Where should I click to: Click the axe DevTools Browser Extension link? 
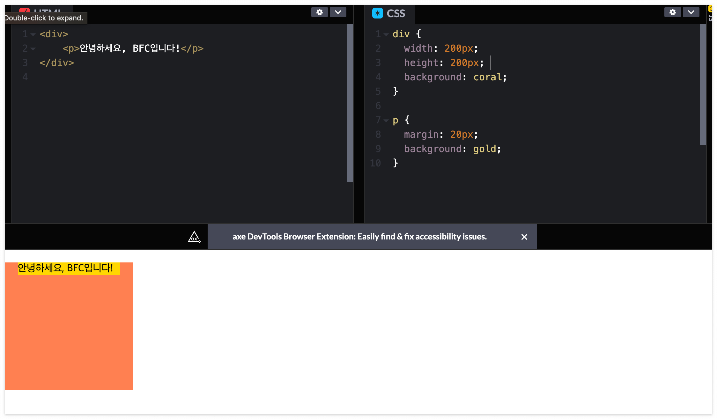click(359, 237)
